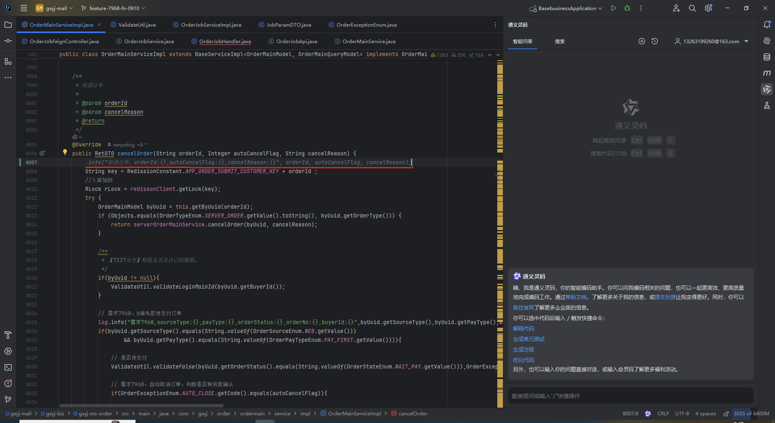This screenshot has width=775, height=423.
Task: Open the Hierarchy tool window icon
Action: pos(767,106)
